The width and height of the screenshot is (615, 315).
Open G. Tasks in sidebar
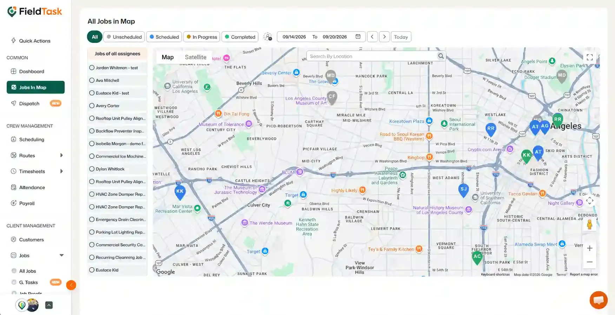click(x=28, y=282)
